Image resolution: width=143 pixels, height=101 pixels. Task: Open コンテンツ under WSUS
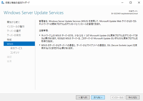[15, 52]
